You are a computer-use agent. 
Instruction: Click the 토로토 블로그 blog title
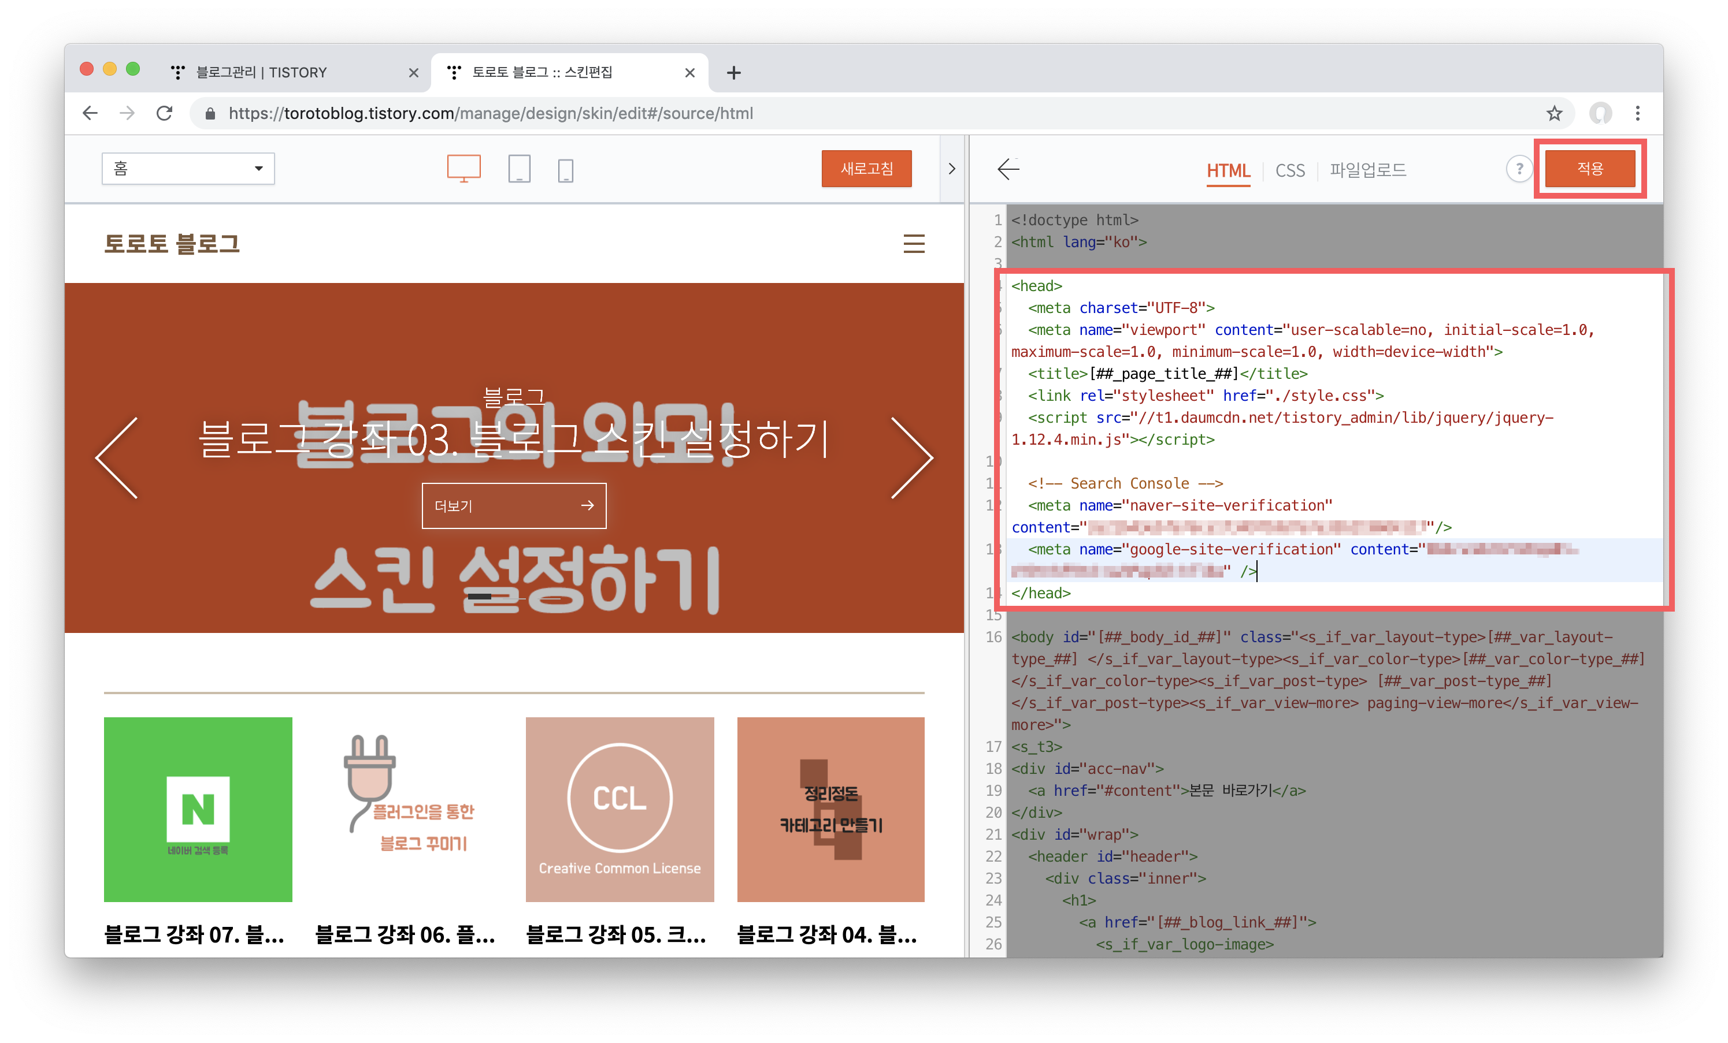[172, 243]
